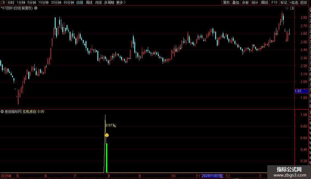Select the 1分钟 period

[x=21, y=2]
